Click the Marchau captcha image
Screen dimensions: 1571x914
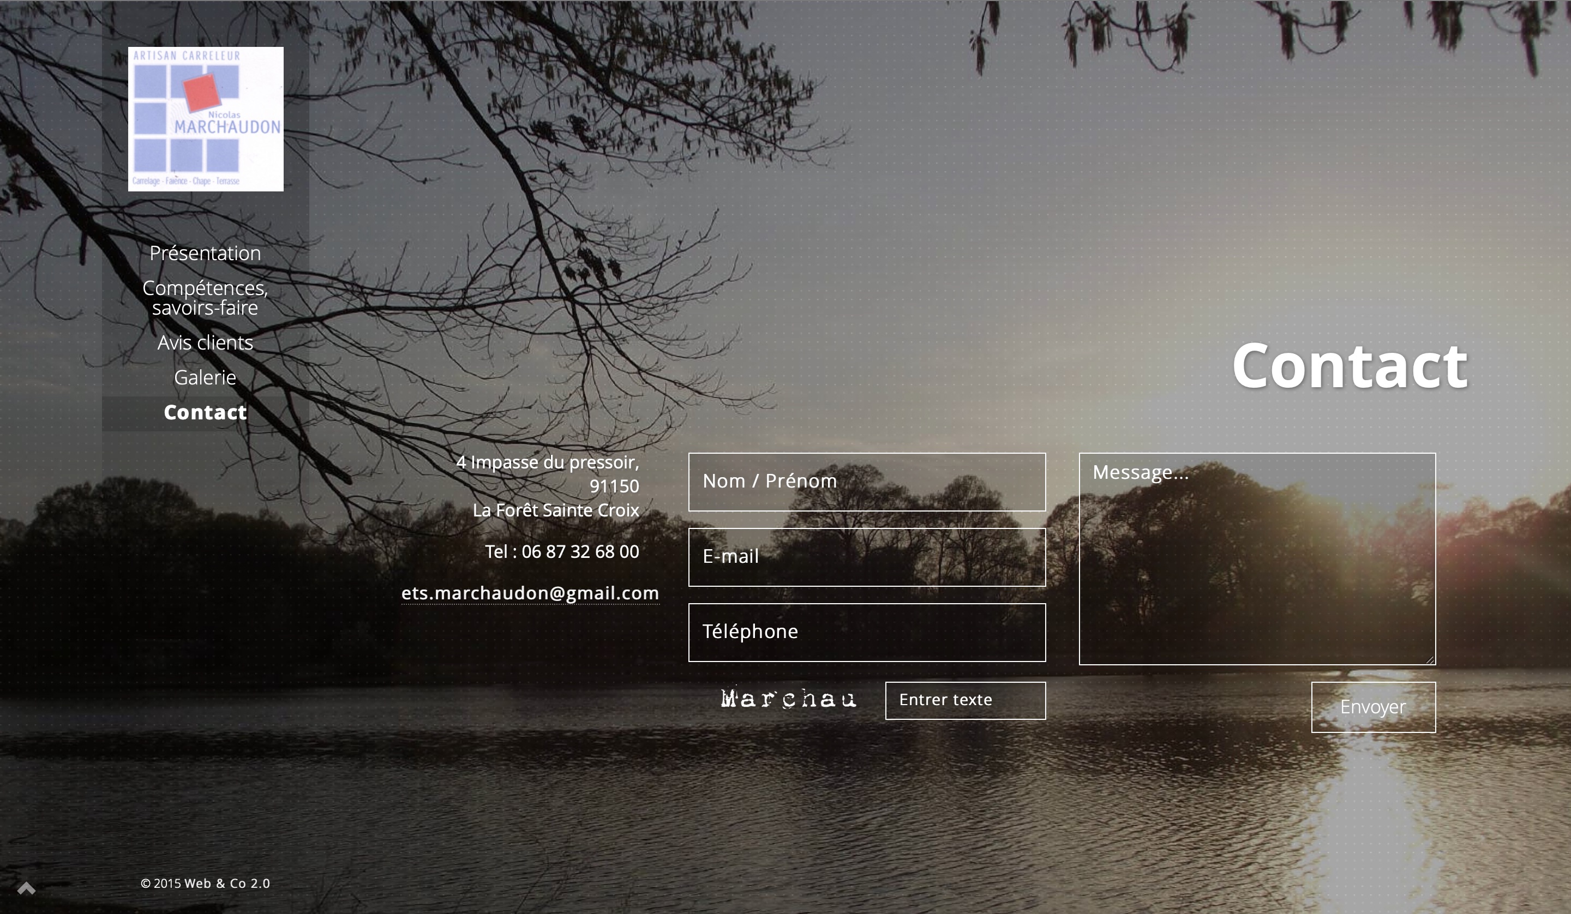click(789, 698)
